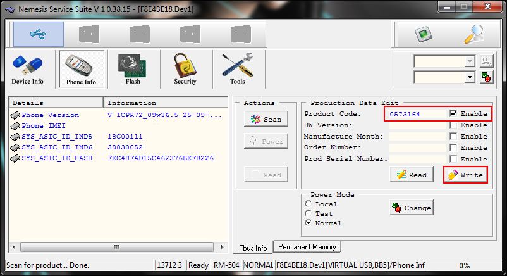Screen dimensions: 507x276
Task: Select Normal power mode
Action: tap(308, 223)
